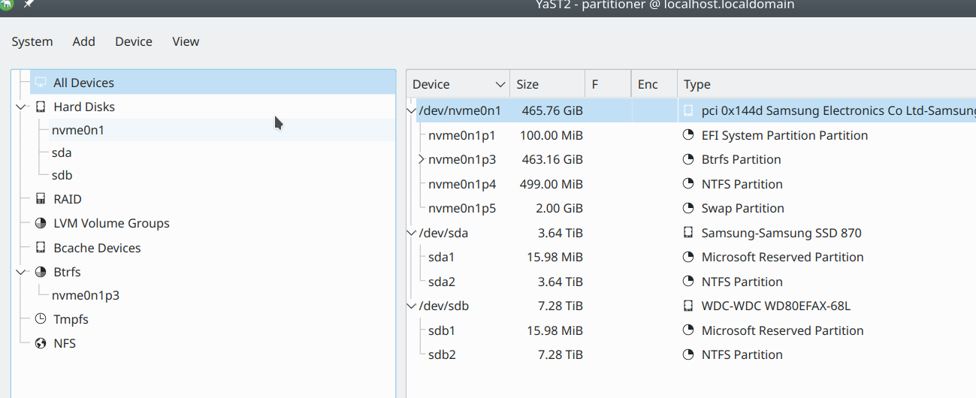
Task: Collapse the /dev/sdb device row
Action: pyautogui.click(x=411, y=306)
